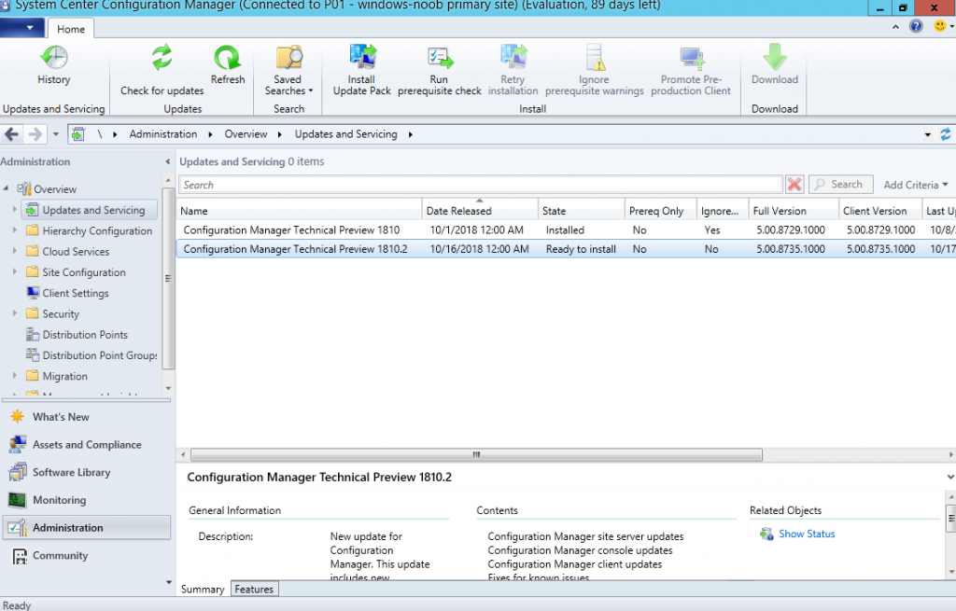
Task: Select Distribution Point Groups node
Action: [92, 355]
